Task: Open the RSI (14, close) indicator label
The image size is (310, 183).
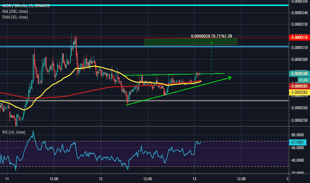Action: 14,132
